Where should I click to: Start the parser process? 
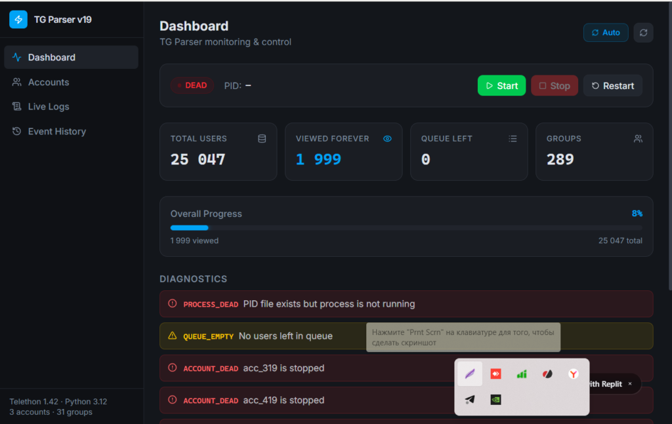click(x=501, y=86)
